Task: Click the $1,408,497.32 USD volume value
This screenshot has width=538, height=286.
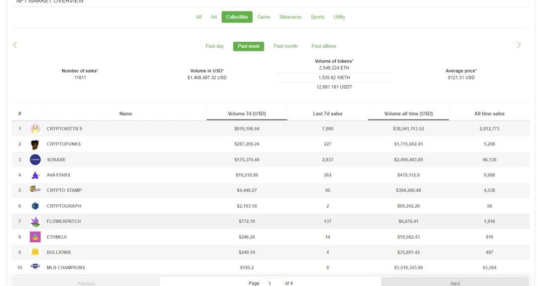Action: click(x=207, y=78)
